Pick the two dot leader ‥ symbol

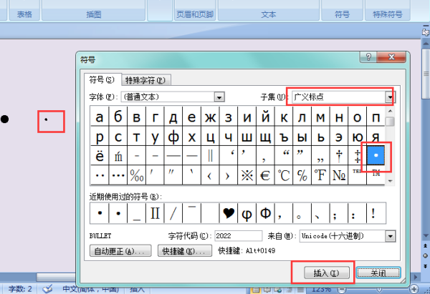(x=100, y=175)
